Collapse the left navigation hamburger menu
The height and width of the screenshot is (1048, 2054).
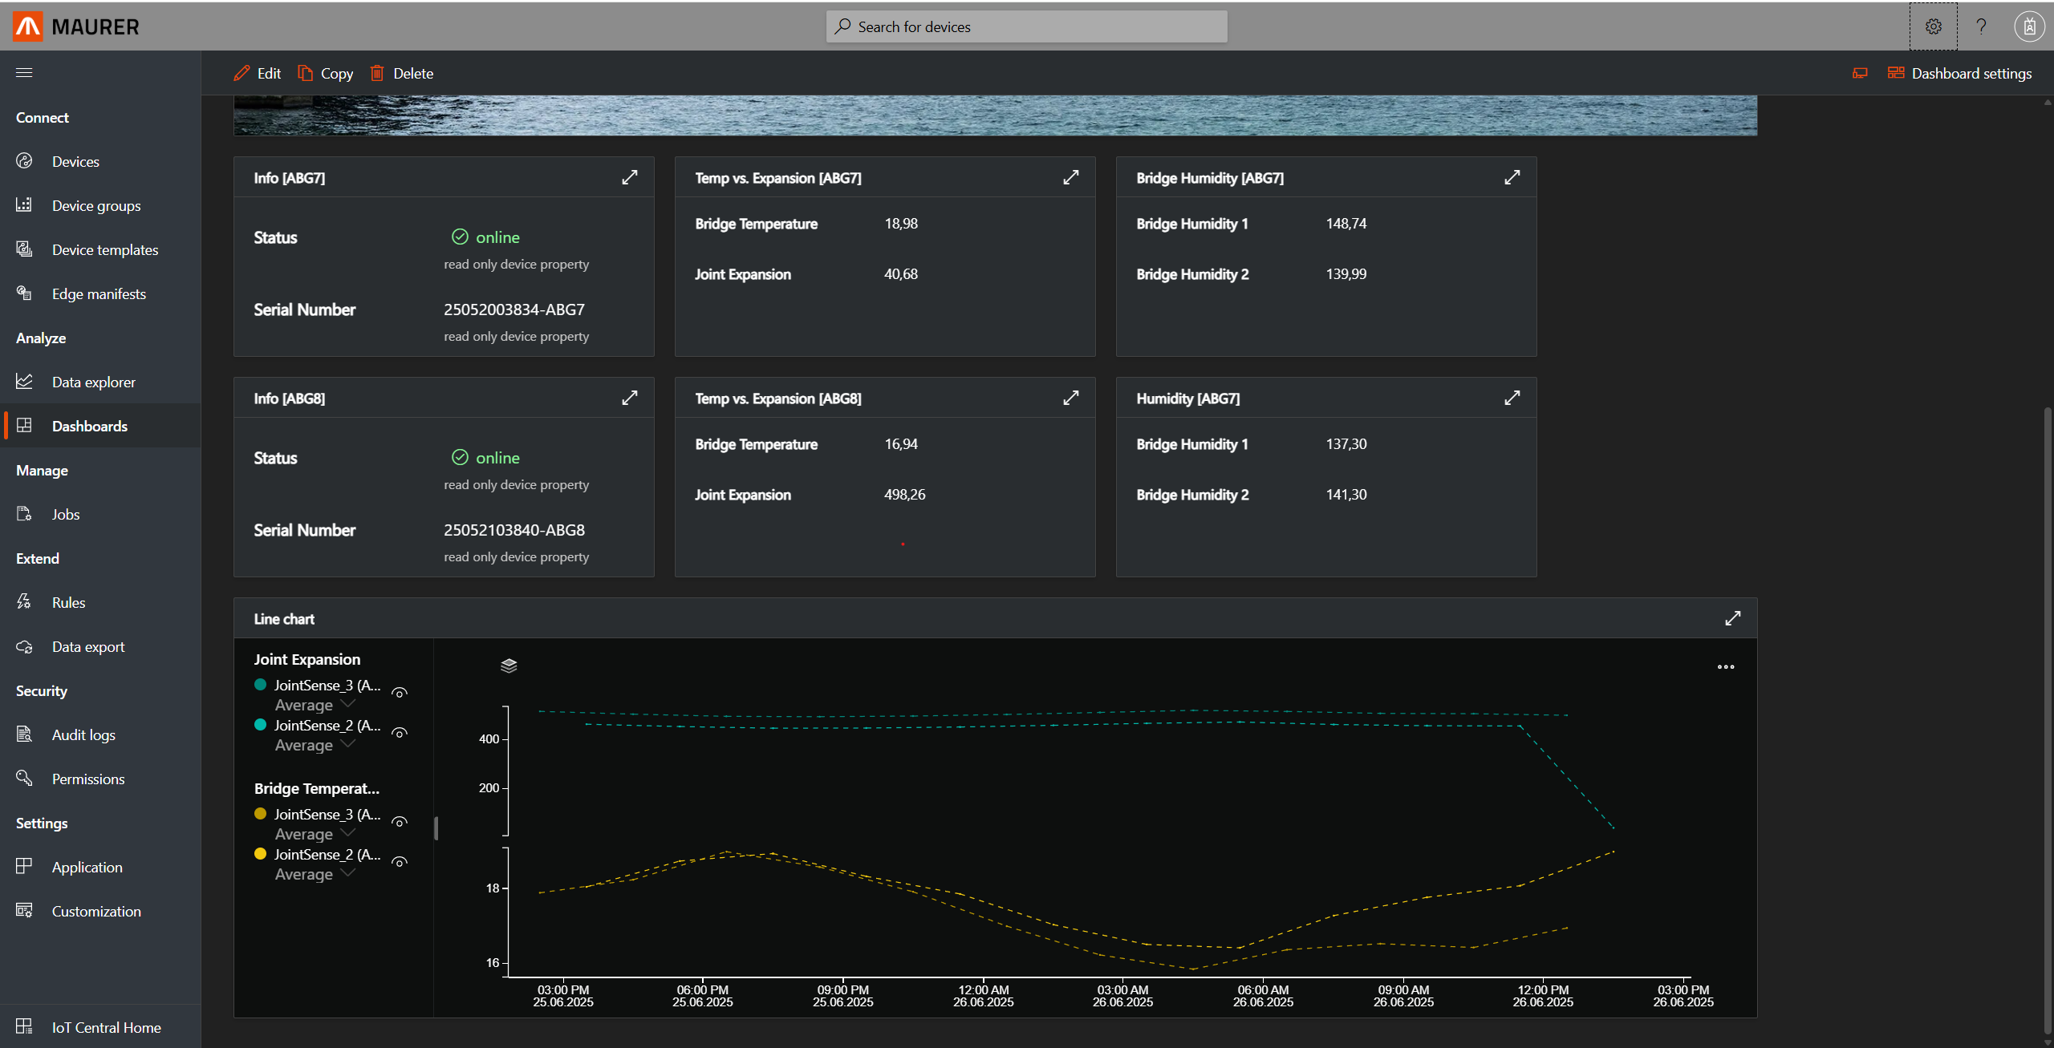pos(24,73)
